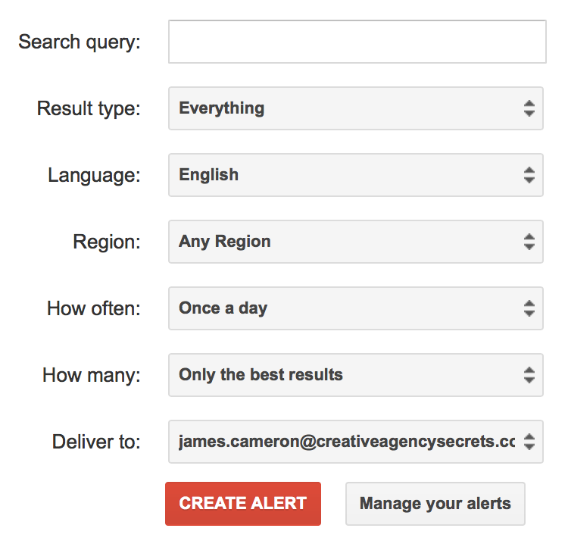
Task: Click the Deliver to label
Action: [96, 442]
